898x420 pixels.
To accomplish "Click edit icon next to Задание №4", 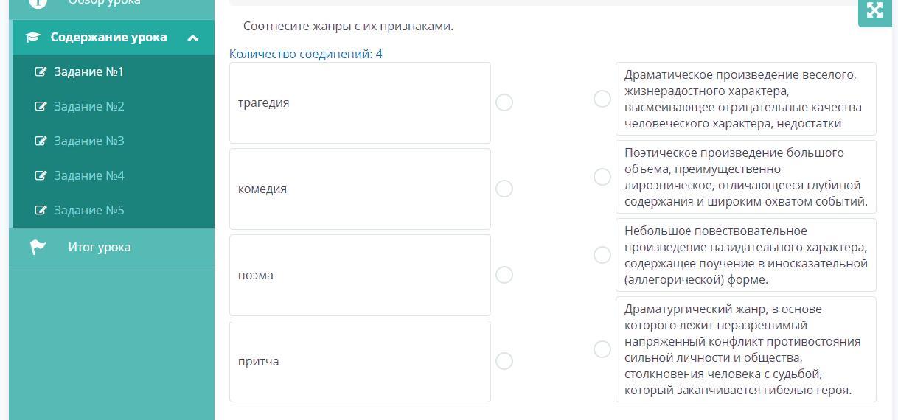I will point(41,175).
